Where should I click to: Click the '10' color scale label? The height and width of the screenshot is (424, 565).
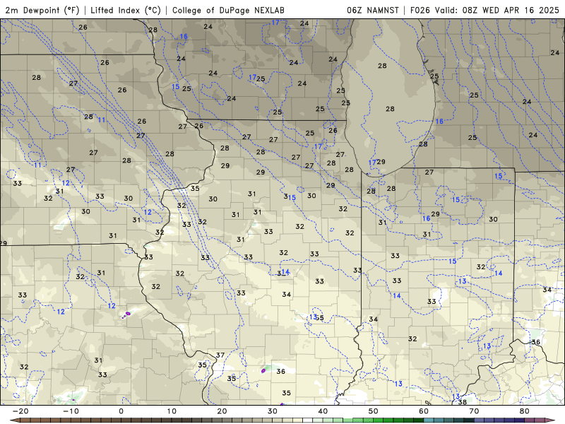[x=172, y=411]
